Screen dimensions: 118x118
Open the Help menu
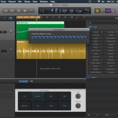pos(53,1)
